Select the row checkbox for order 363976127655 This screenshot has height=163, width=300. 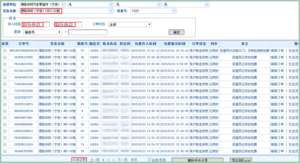coord(5,57)
